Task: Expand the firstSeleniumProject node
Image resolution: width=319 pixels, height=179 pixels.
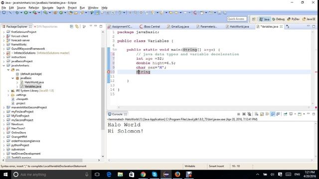Action: (4, 32)
